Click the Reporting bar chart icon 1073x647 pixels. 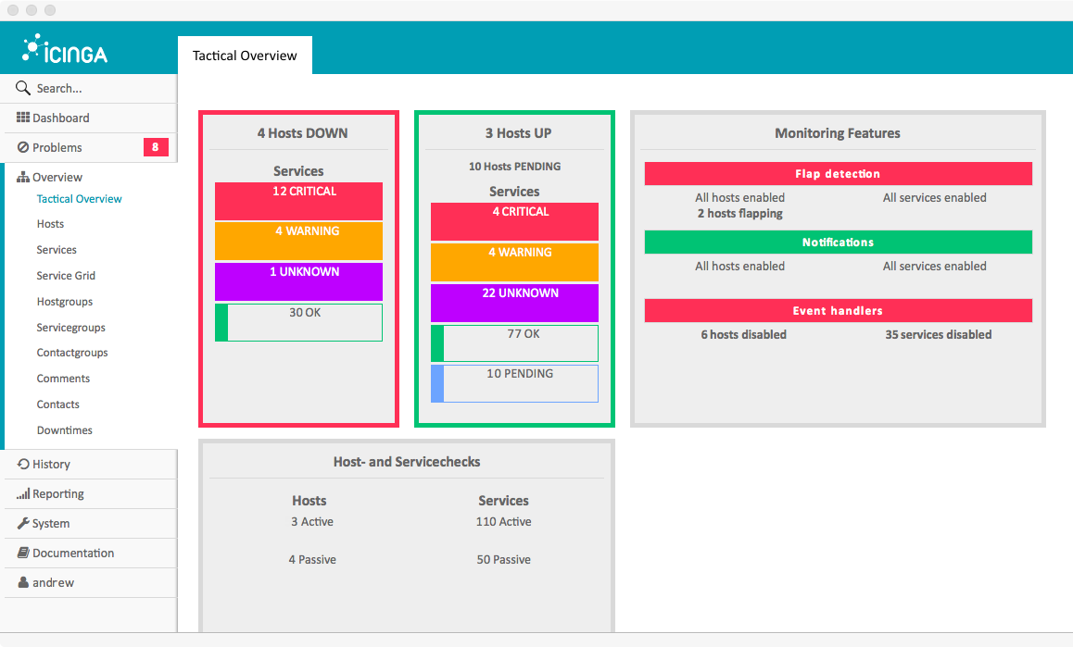coord(23,494)
